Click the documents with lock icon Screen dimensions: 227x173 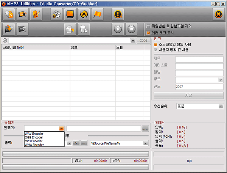[84, 29]
